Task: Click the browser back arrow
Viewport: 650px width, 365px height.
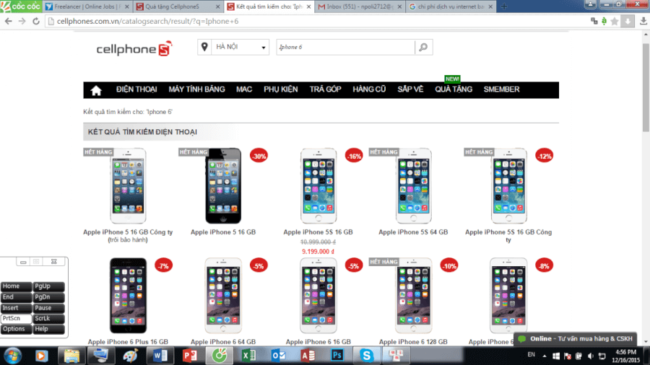Action: (x=8, y=21)
